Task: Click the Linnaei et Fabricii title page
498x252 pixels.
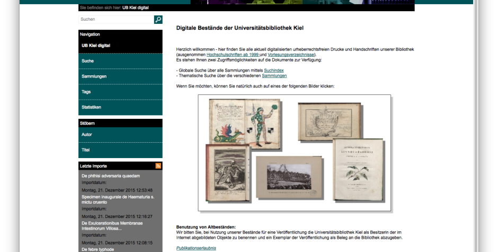Action: (x=358, y=170)
